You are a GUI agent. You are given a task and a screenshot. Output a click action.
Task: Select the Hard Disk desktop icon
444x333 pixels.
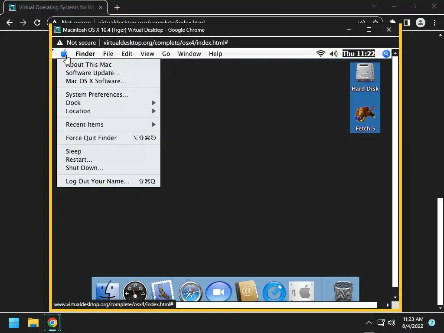pos(365,77)
